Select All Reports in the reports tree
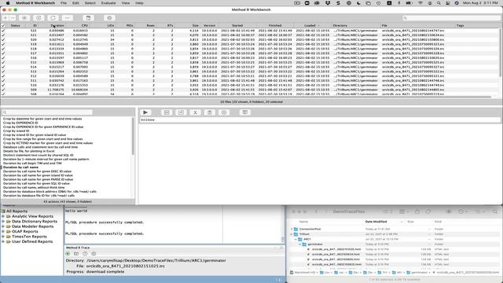 (17, 211)
